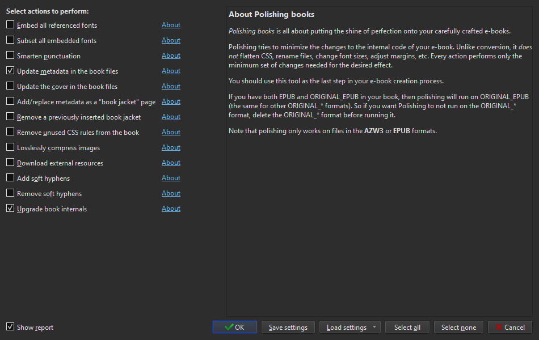
Task: View About for Embed all referenced fonts
Action: pyautogui.click(x=171, y=25)
